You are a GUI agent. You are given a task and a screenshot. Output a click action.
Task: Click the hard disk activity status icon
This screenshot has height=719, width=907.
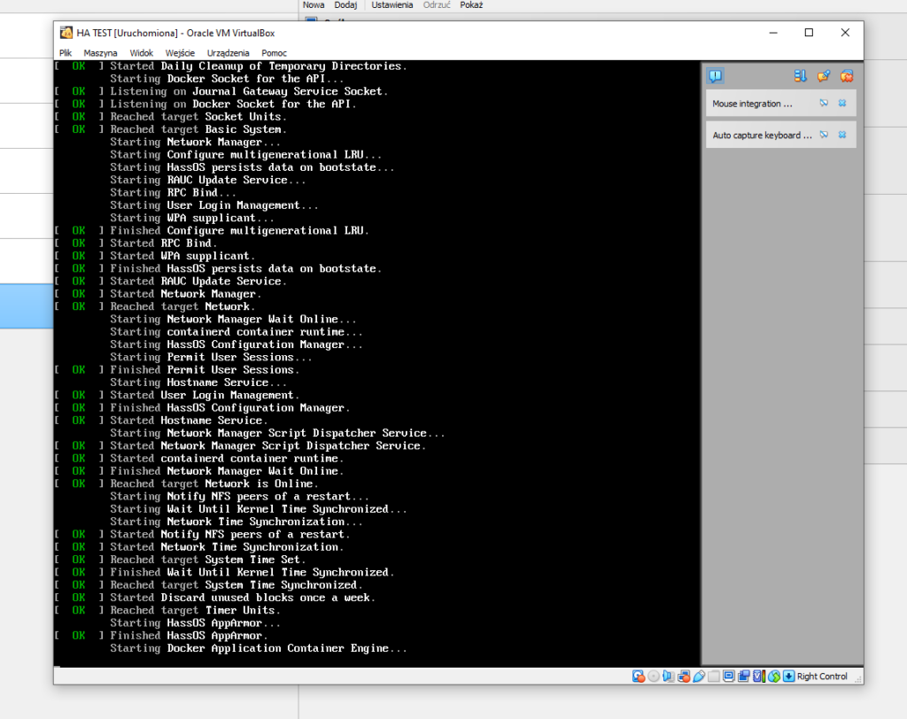click(x=639, y=676)
